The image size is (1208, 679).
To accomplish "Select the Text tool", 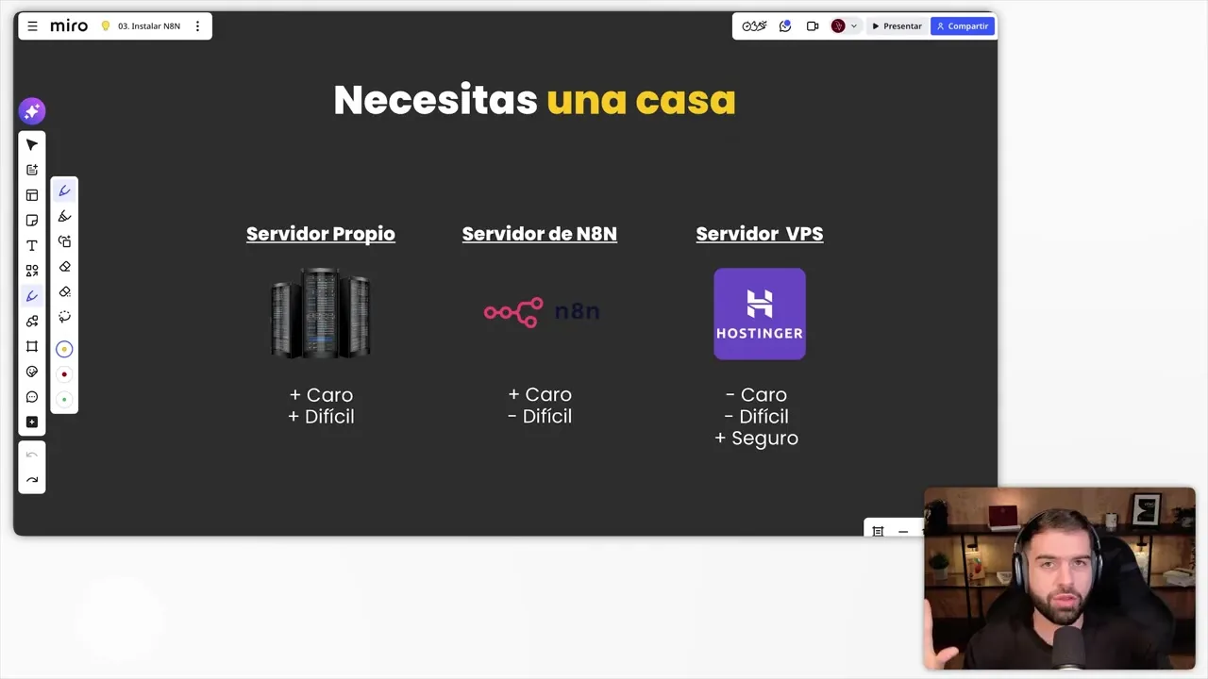I will [32, 245].
